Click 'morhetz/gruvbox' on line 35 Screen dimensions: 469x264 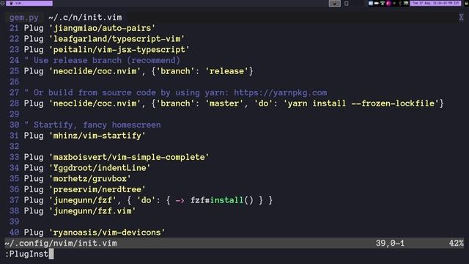pos(89,179)
